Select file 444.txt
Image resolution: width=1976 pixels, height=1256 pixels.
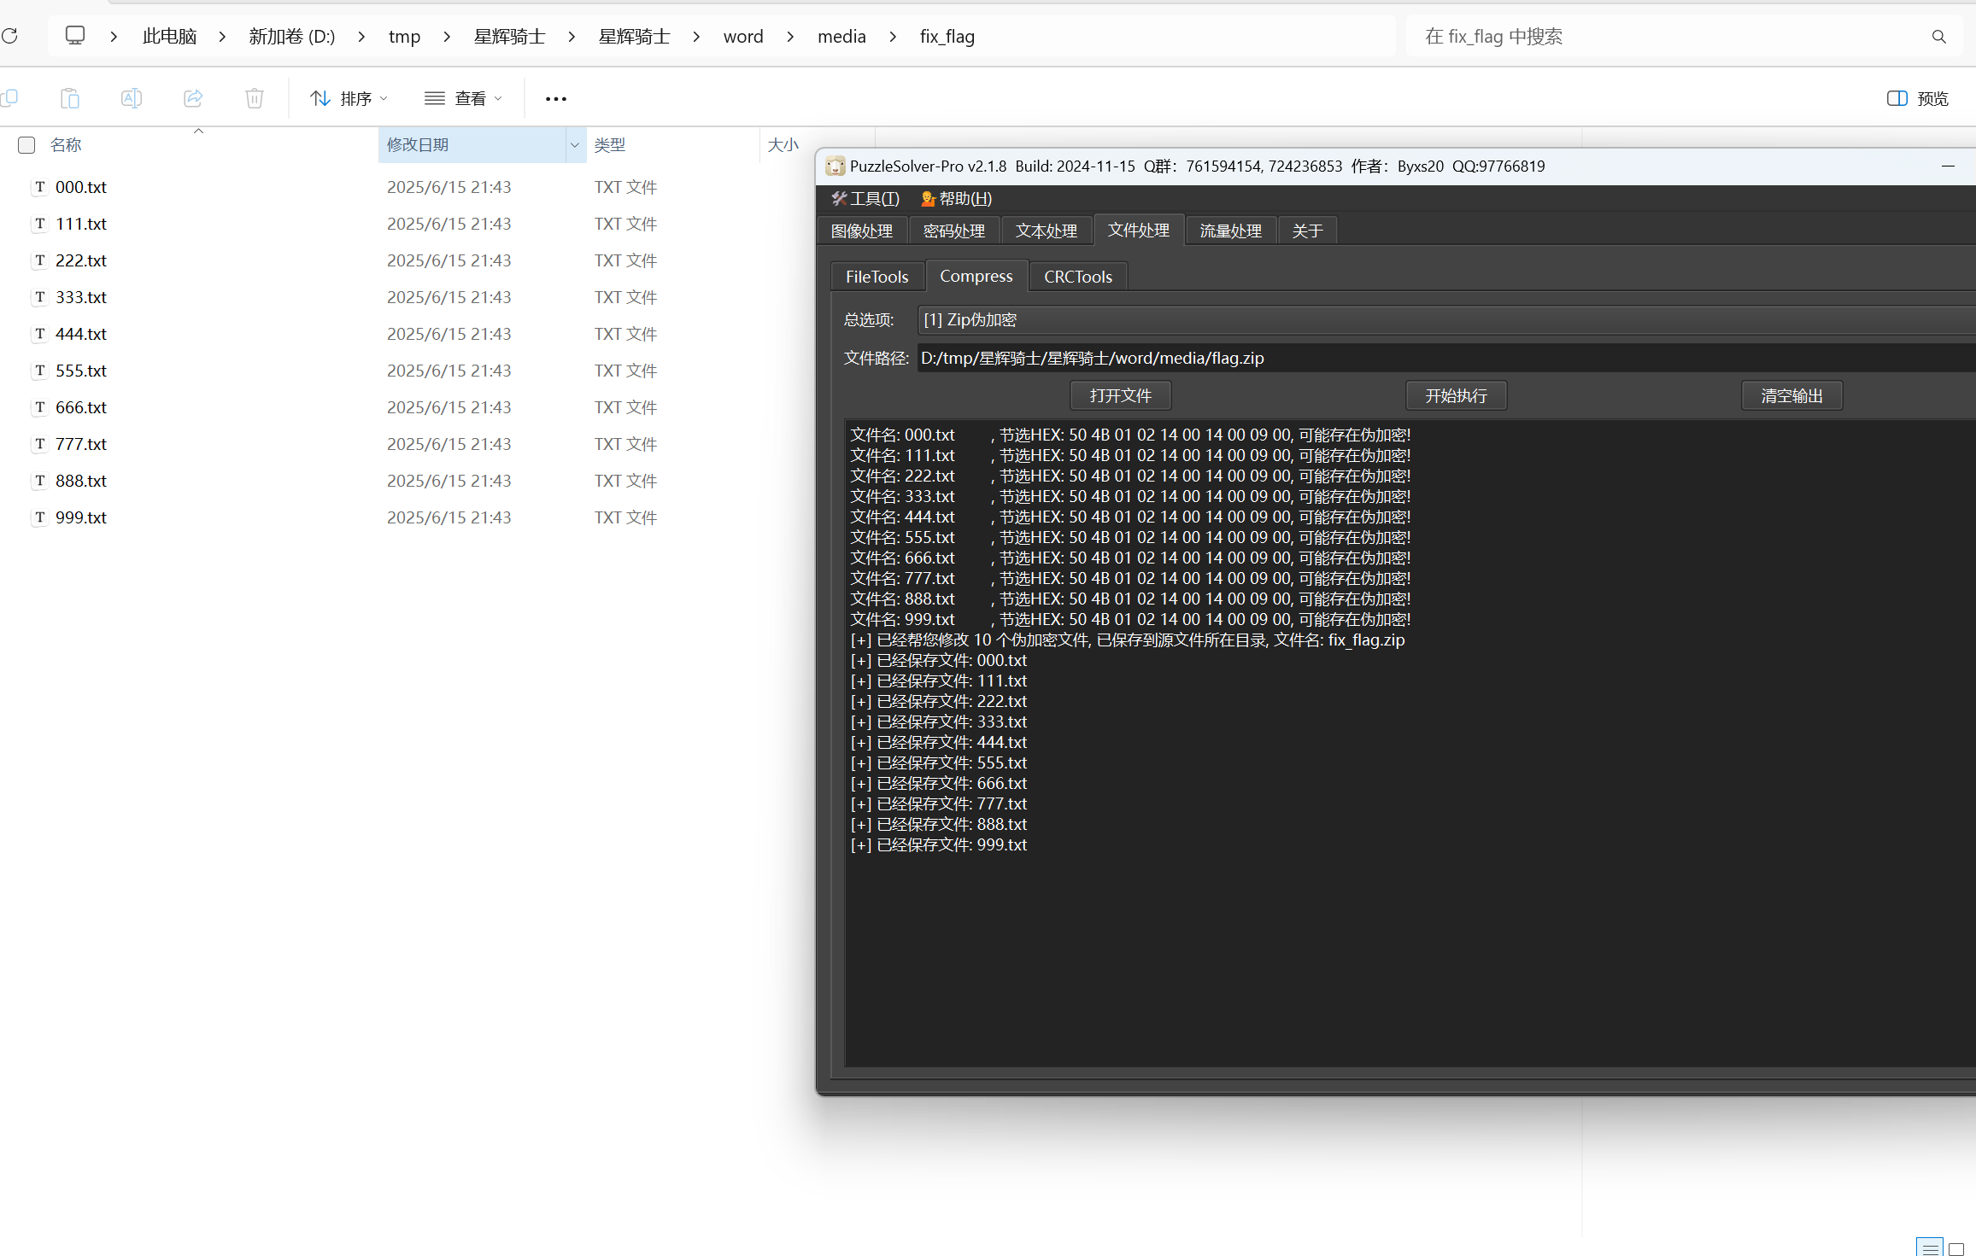click(x=81, y=334)
